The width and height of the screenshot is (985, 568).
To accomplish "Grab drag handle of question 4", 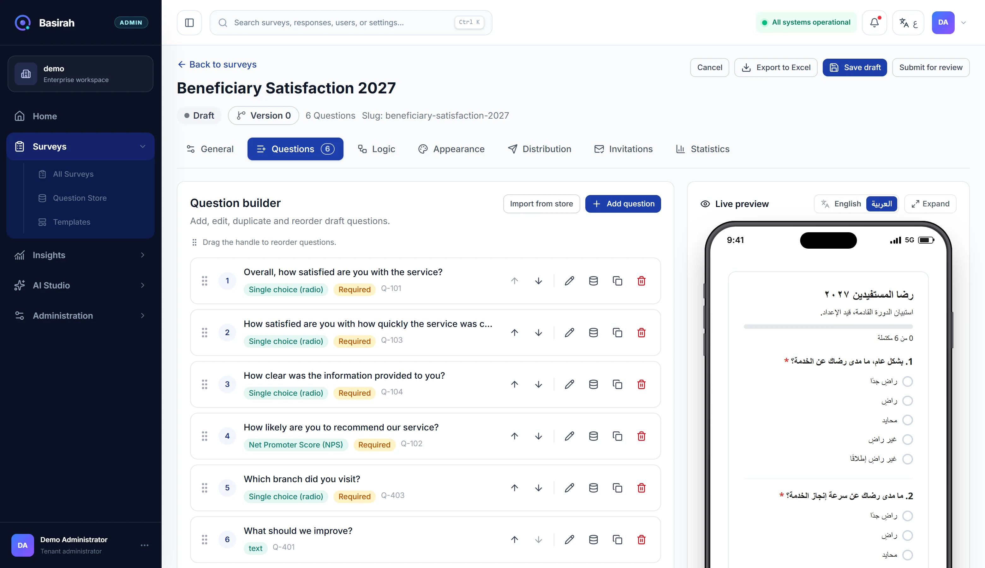I will click(x=205, y=436).
